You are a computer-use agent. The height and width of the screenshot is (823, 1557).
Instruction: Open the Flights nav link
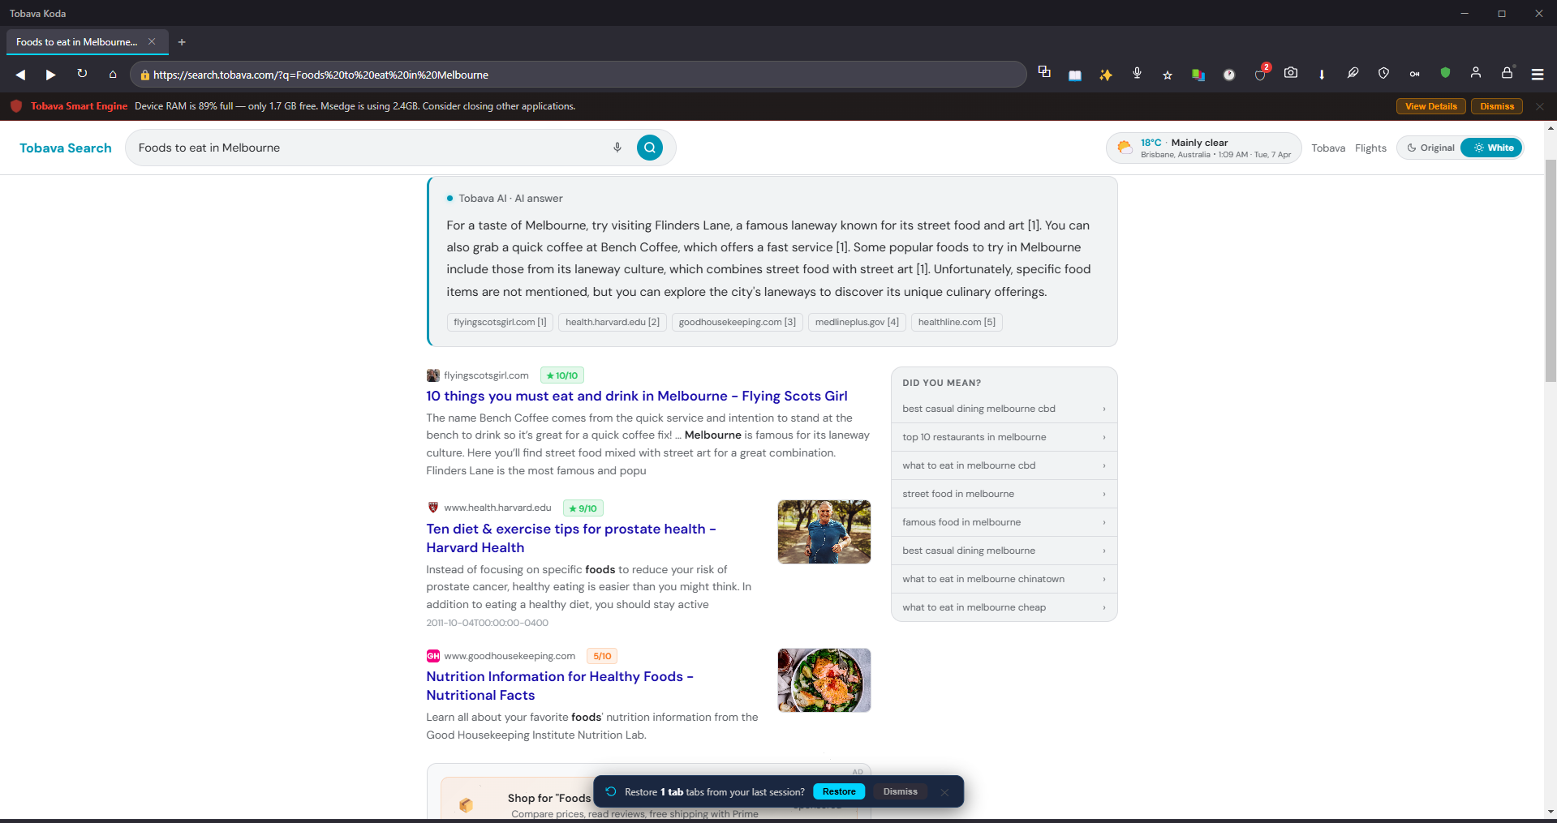point(1370,148)
